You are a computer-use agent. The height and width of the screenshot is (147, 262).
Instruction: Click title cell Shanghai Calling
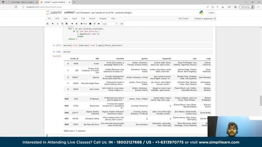[x=92, y=119]
